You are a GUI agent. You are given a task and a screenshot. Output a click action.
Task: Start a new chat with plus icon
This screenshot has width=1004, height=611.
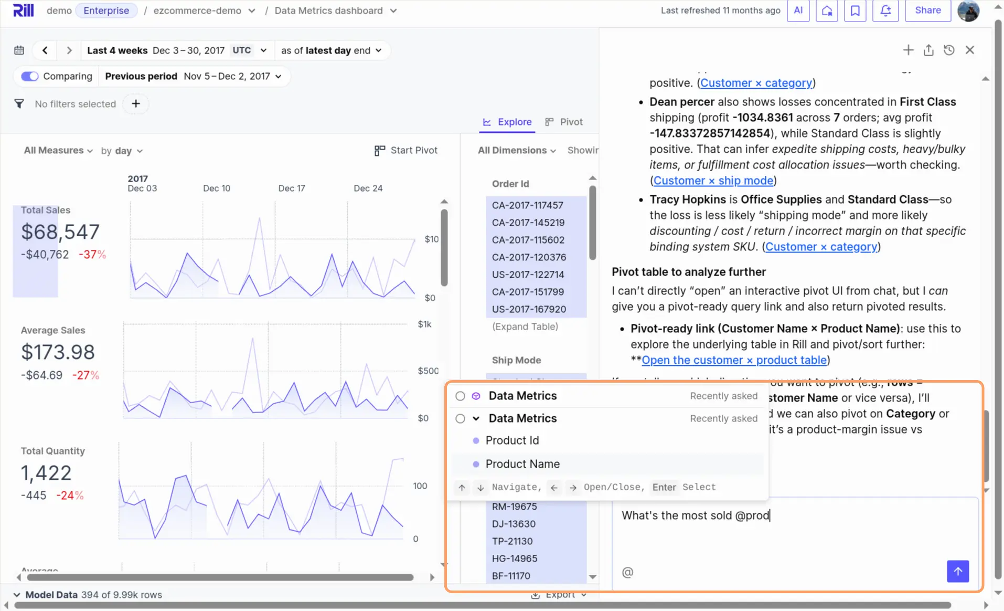pos(908,50)
